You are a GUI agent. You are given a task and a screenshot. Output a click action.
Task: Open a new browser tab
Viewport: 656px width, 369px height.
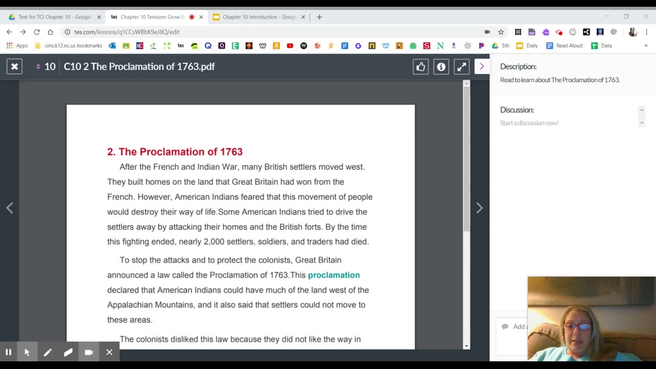[x=319, y=17]
